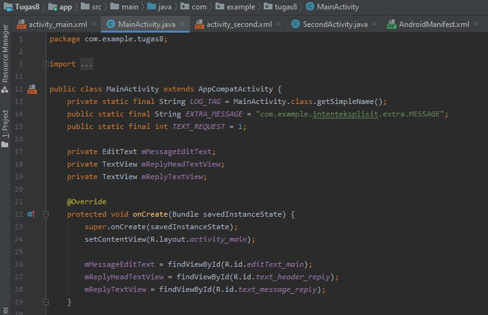
Task: Click the folded import ellipsis
Action: [86, 64]
